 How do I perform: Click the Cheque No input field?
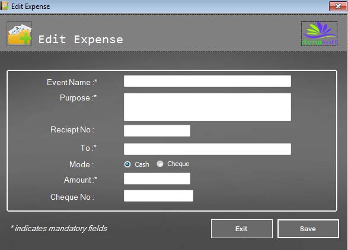(x=158, y=196)
